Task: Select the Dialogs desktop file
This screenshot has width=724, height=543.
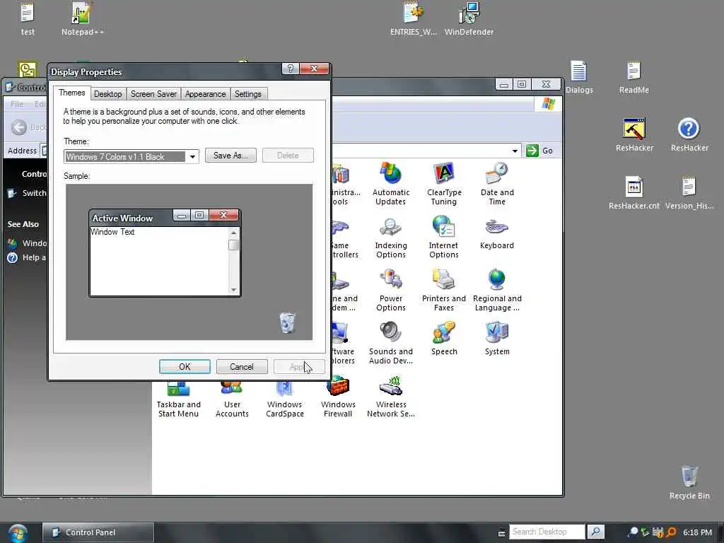Action: pyautogui.click(x=579, y=77)
